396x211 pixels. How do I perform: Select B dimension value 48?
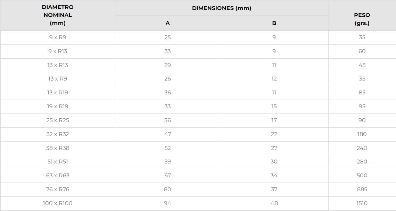click(274, 203)
